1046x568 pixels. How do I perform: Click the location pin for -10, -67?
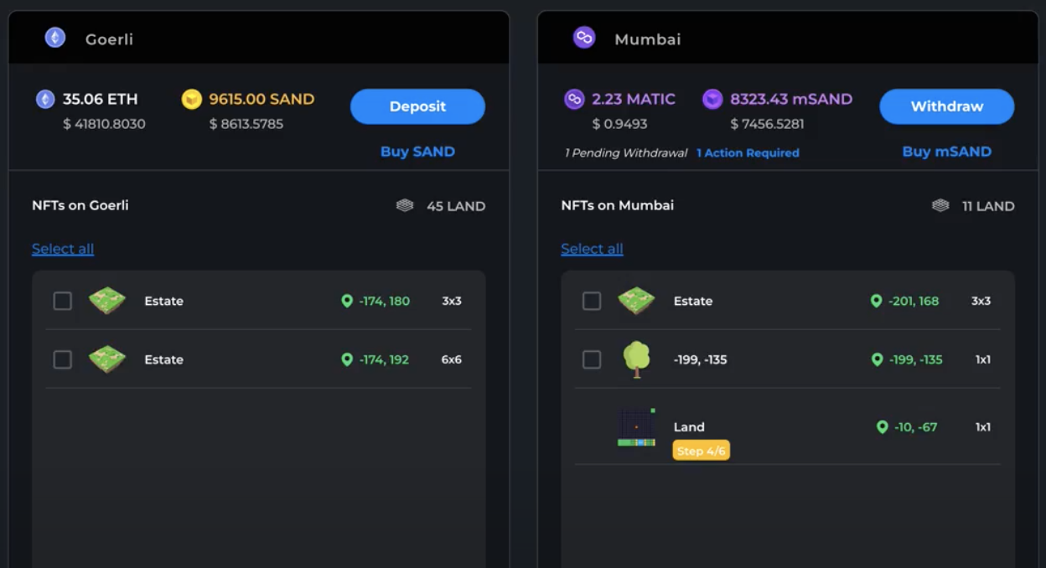[x=882, y=427]
